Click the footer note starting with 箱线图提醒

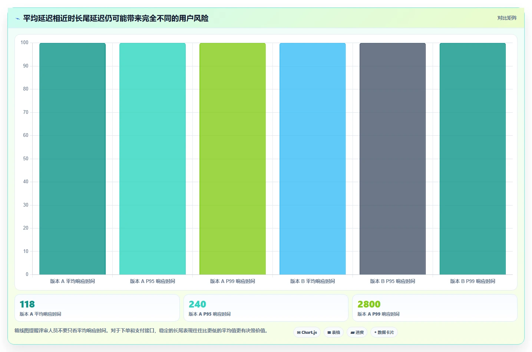141,330
